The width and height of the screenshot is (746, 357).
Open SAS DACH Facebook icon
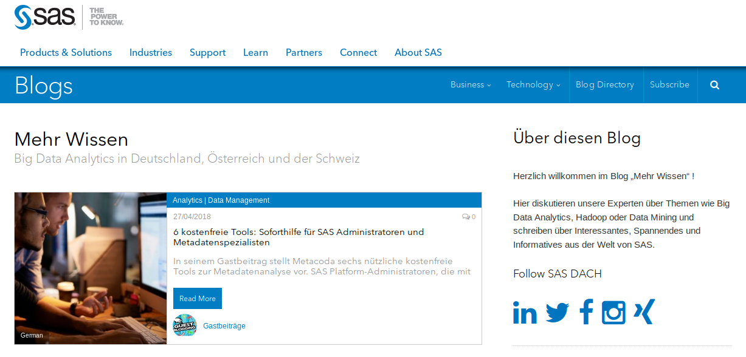coord(586,312)
